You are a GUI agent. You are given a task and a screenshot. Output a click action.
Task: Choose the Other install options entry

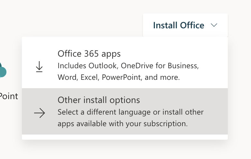tap(125, 111)
